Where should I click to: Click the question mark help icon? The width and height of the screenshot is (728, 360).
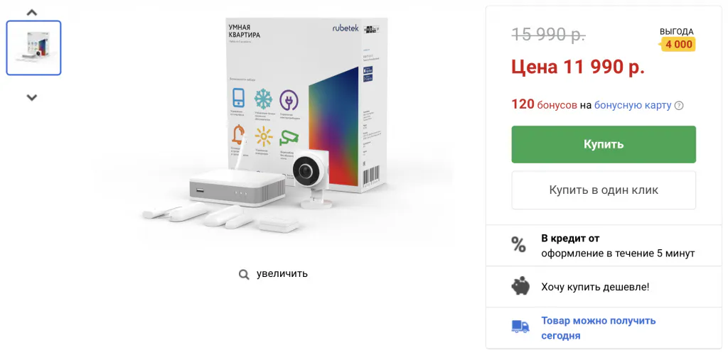tap(679, 106)
